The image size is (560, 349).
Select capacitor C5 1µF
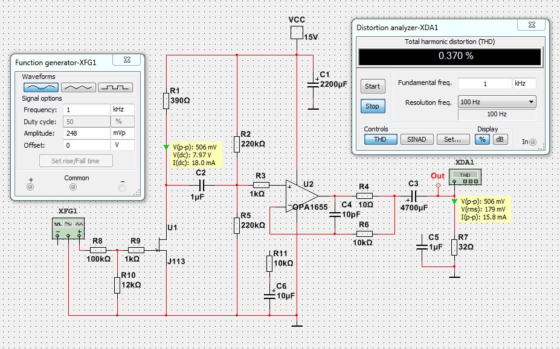coord(422,247)
